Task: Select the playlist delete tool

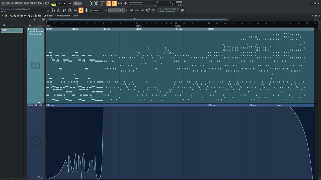Action: point(18,16)
